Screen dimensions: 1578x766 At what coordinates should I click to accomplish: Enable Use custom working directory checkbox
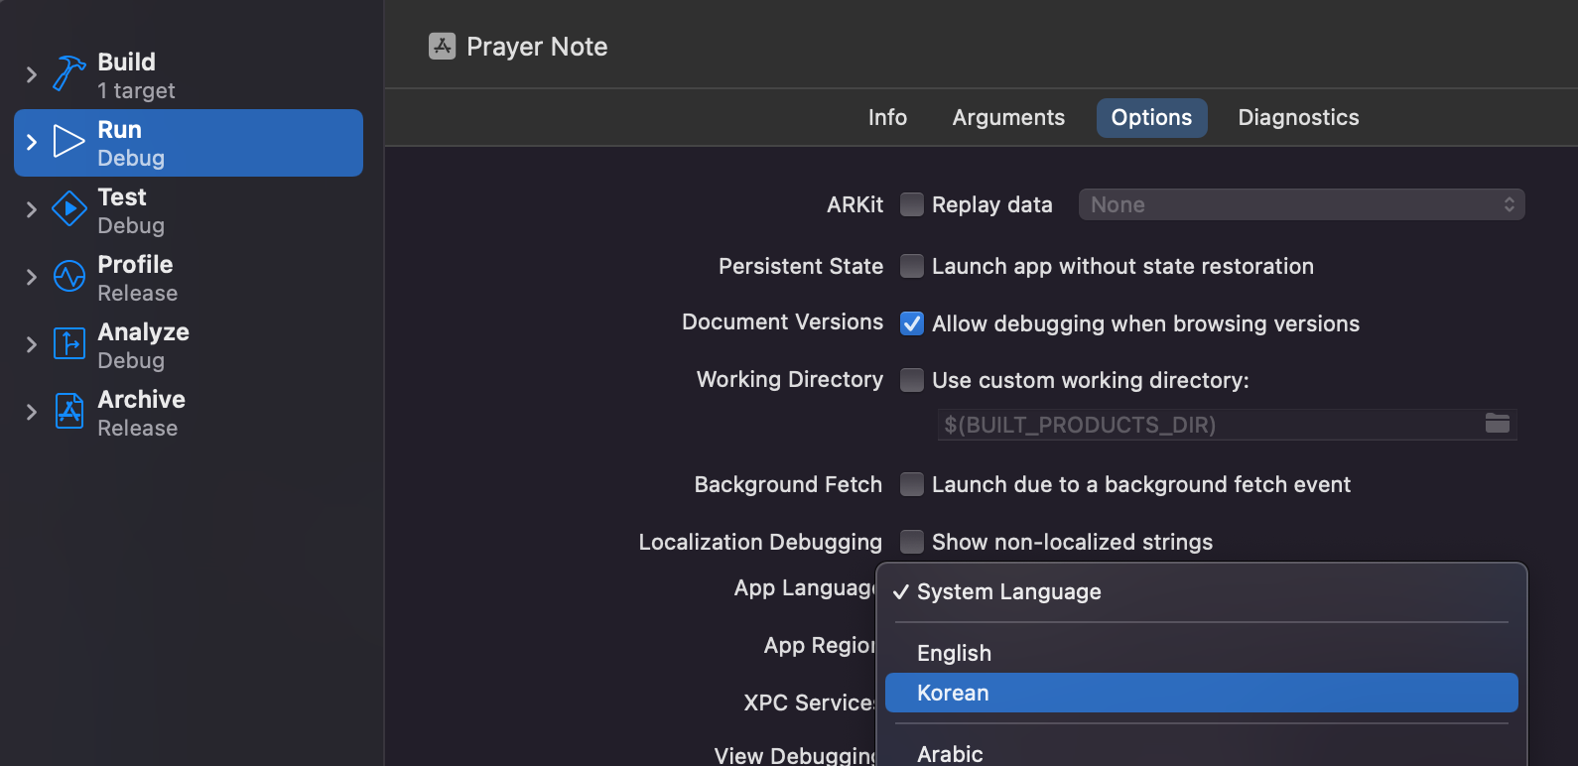tap(911, 380)
